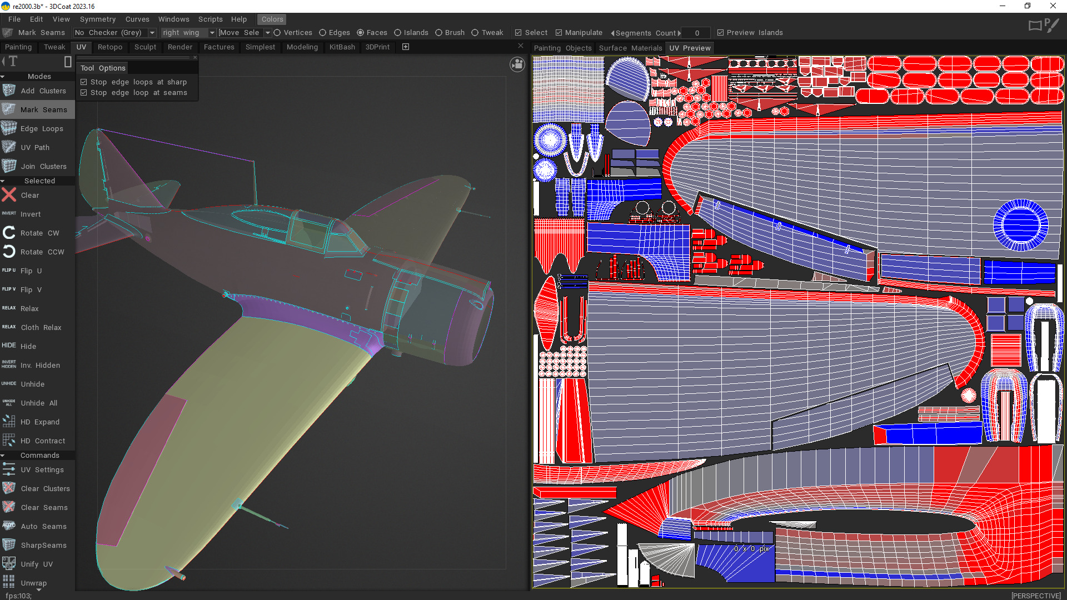Open the right wing UV set dropdown
1067x600 pixels.
188,33
